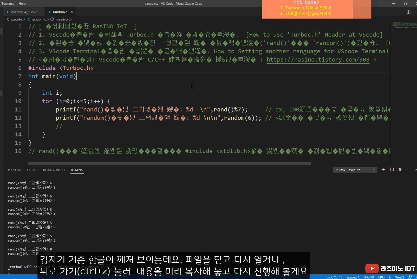Kill the terminal with the trash icon

pyautogui.click(x=400, y=170)
